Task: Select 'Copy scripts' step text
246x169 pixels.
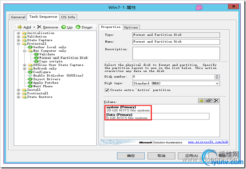Action: pyautogui.click(x=51, y=61)
